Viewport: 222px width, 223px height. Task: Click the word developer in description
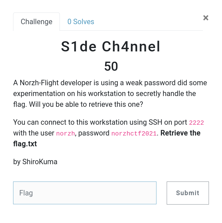79,83
